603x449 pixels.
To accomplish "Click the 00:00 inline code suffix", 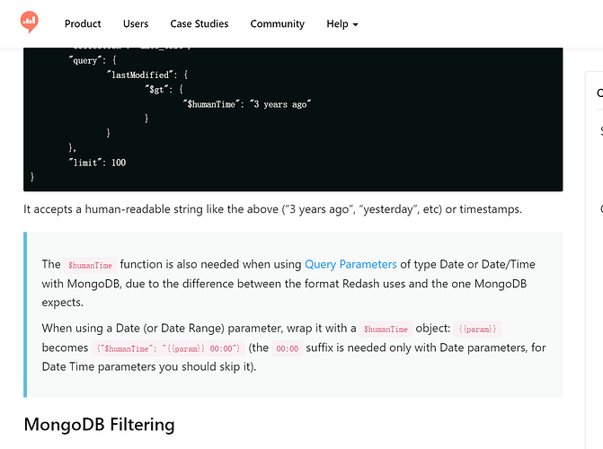I will click(288, 348).
